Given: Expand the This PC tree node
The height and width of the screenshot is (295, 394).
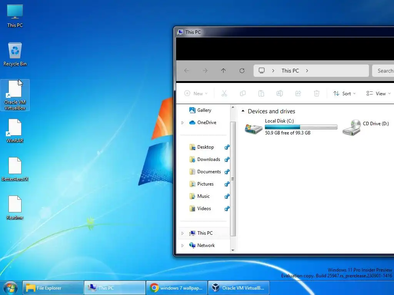Looking at the screenshot, I should 183,233.
